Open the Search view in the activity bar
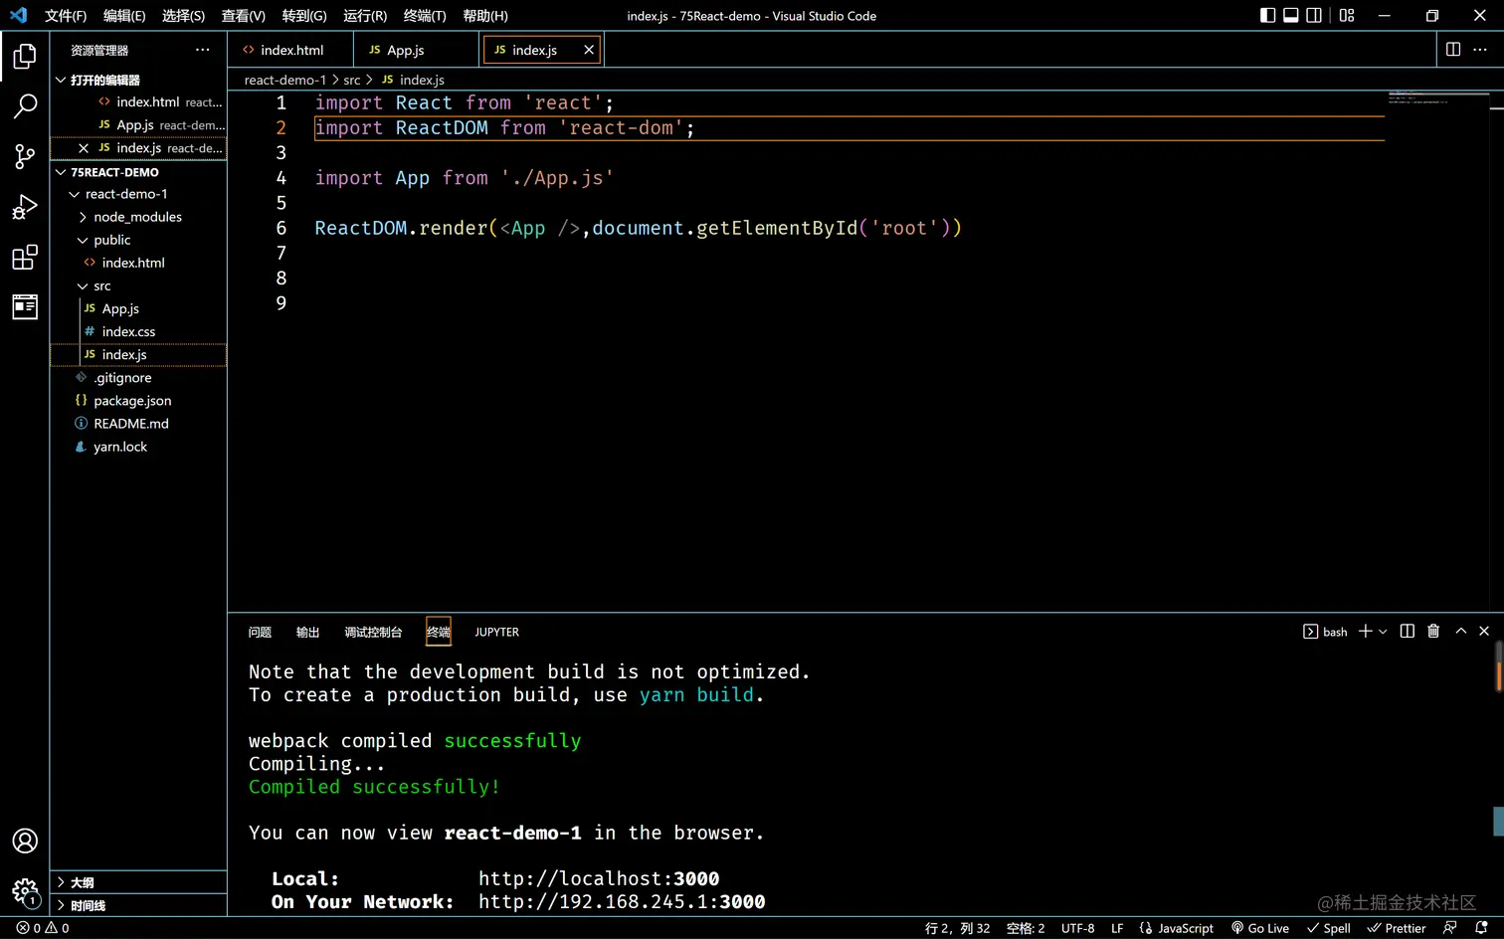The width and height of the screenshot is (1504, 940). click(25, 105)
